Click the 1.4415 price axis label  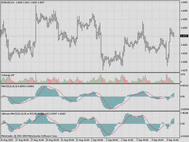[183, 2]
